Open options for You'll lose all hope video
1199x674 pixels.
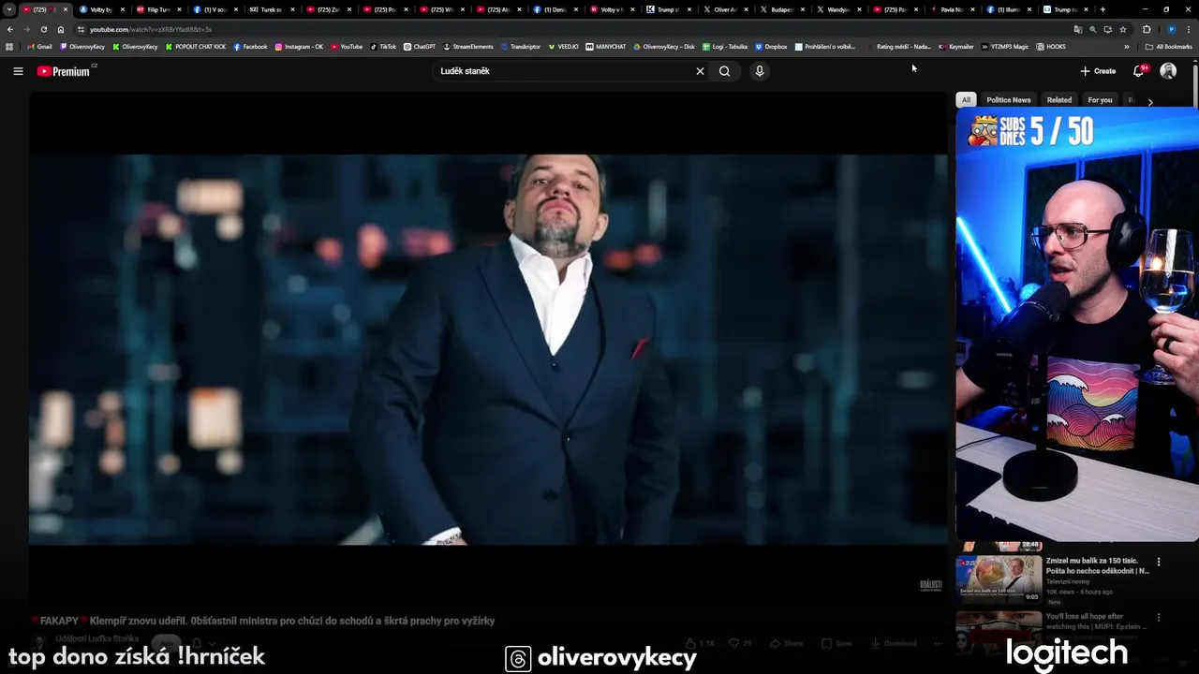(x=1159, y=618)
